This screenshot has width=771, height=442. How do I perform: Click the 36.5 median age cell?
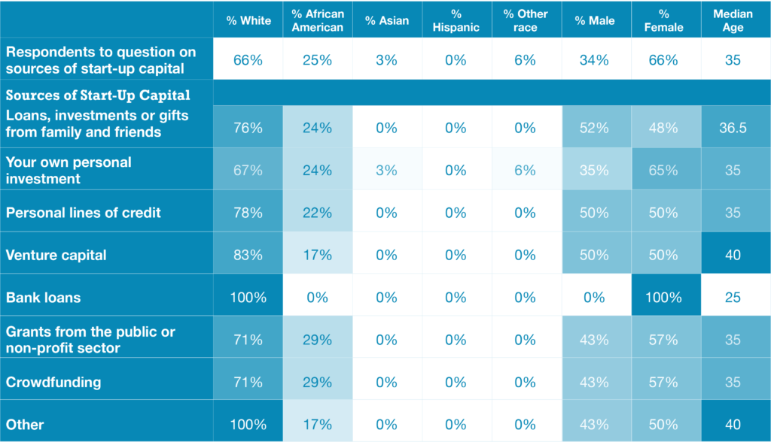733,128
